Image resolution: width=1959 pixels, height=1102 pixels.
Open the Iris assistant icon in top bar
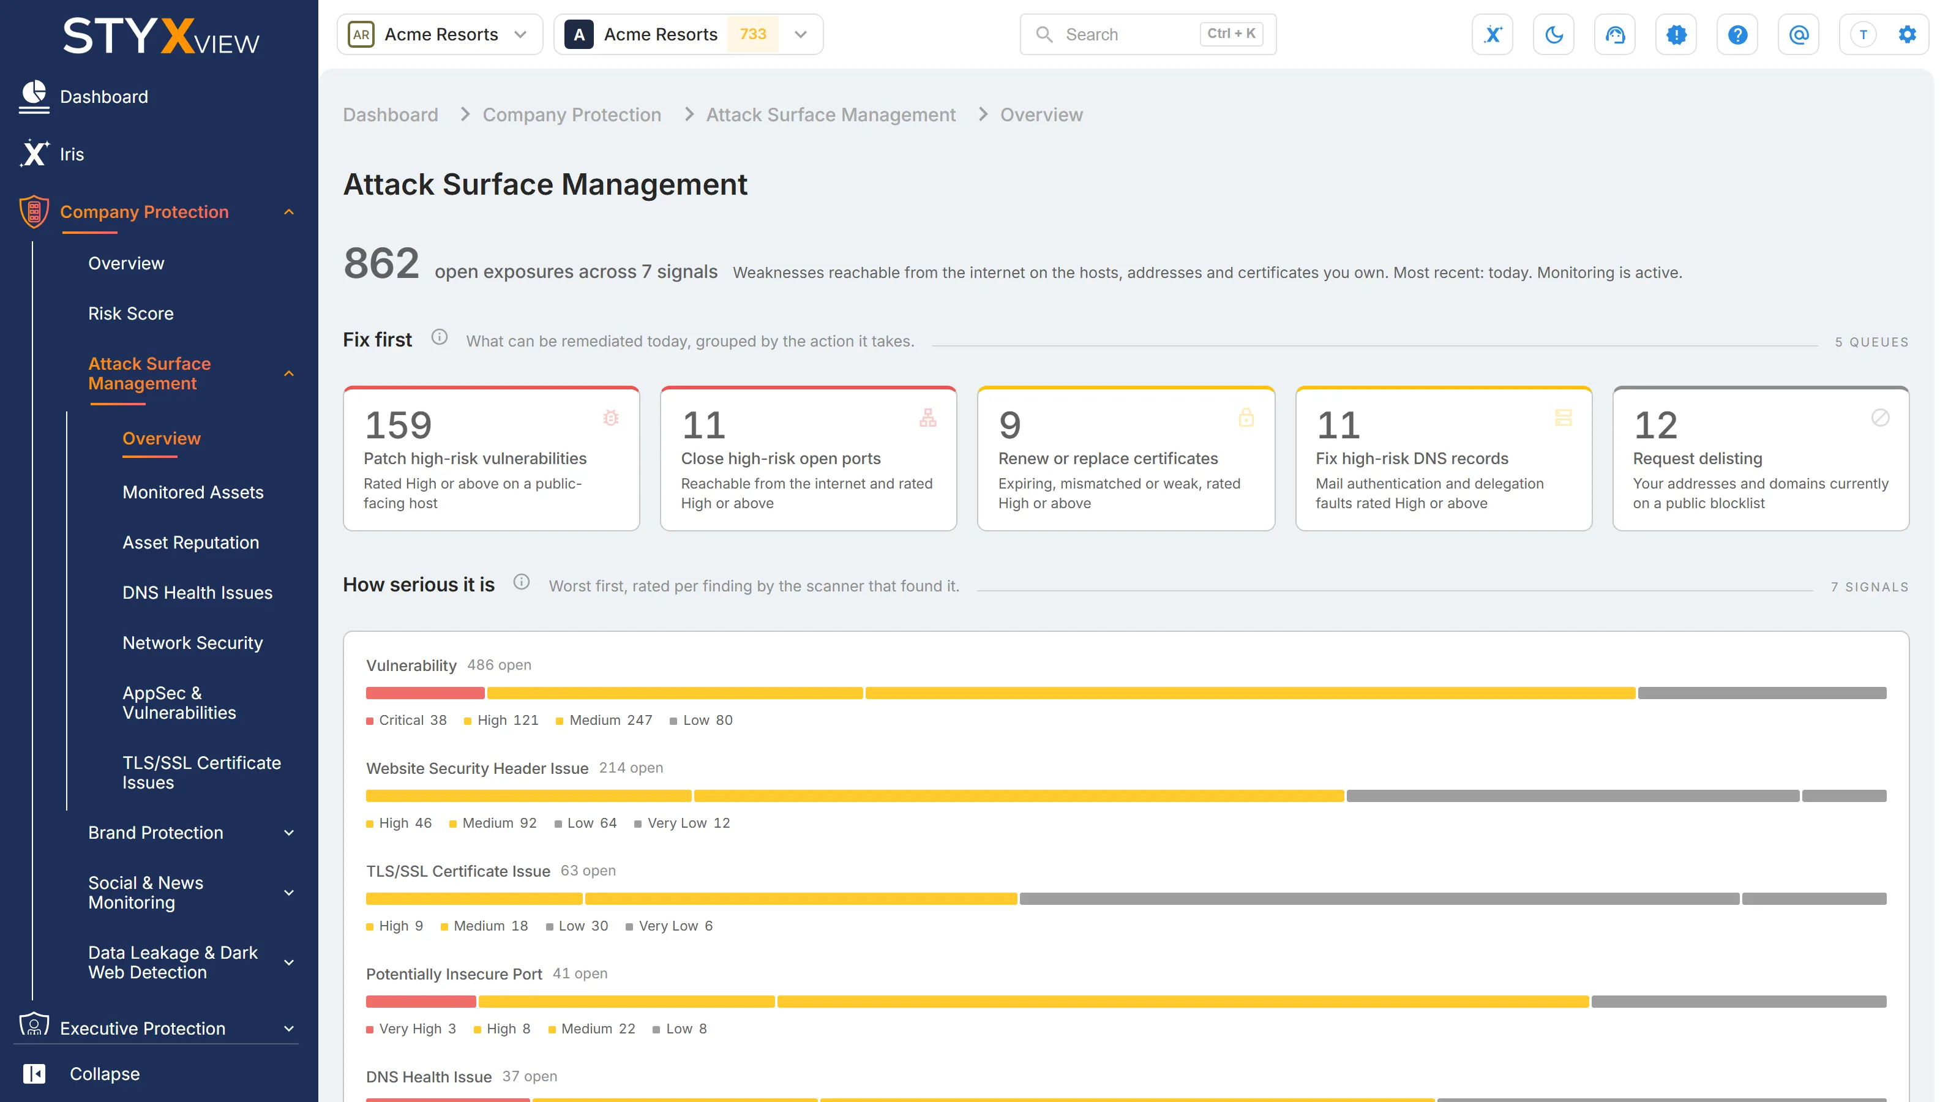tap(1492, 34)
